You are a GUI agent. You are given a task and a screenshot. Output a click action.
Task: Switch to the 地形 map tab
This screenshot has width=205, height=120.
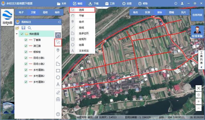tap(57, 12)
